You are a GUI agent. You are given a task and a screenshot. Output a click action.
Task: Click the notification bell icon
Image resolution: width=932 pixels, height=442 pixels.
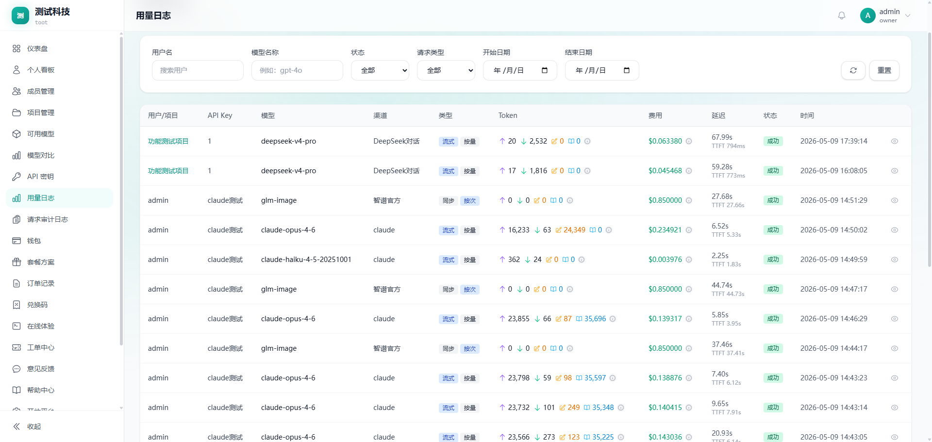point(842,16)
